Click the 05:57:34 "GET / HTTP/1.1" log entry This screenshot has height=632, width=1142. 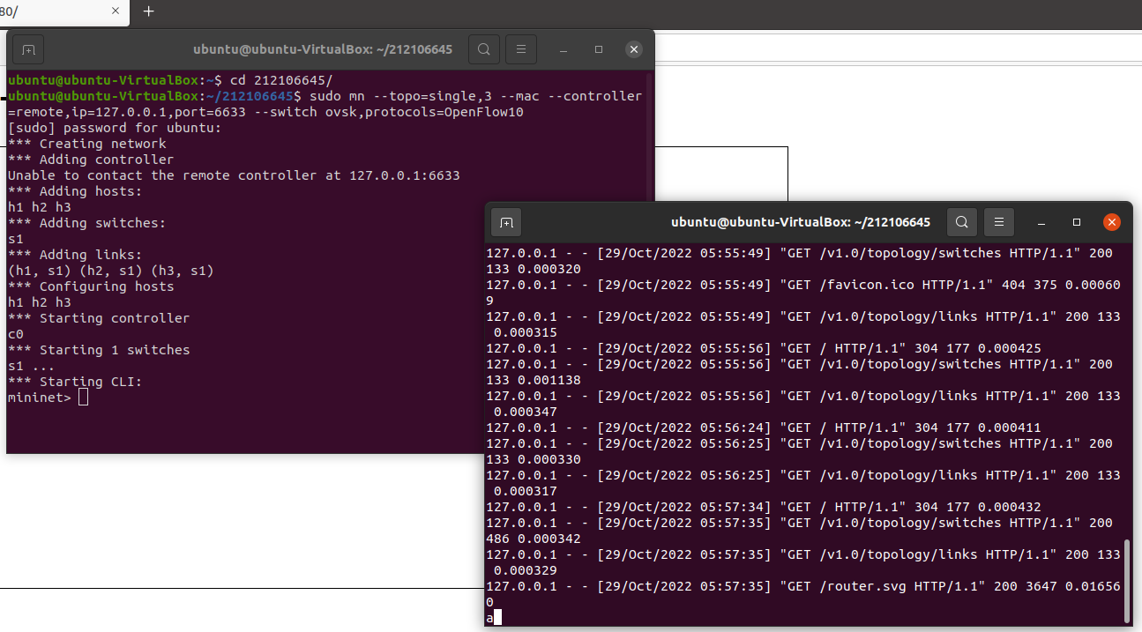(x=764, y=507)
